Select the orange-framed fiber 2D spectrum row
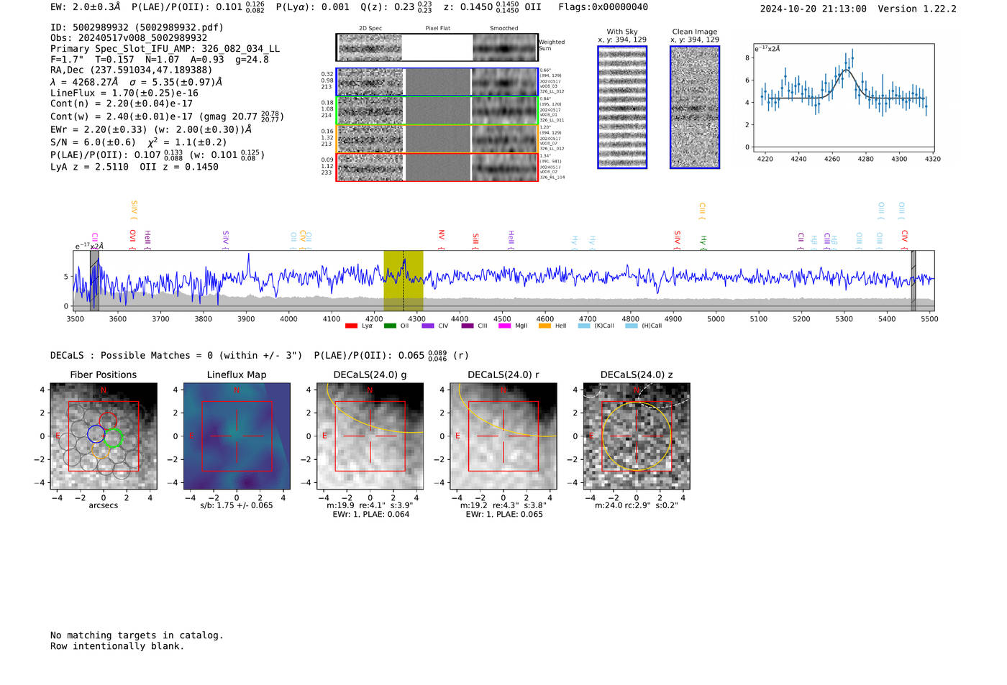Screen dimensions: 1007x685 point(437,139)
